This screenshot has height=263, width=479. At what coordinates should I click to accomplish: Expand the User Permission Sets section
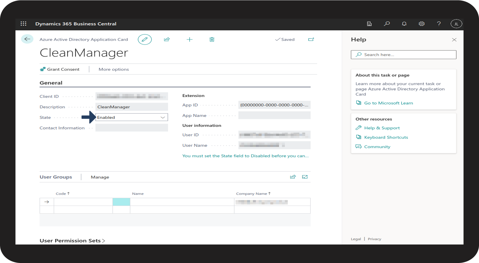pos(72,241)
